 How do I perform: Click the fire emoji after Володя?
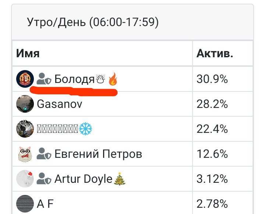click(113, 79)
